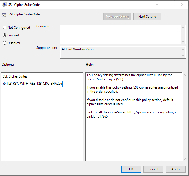
Task: Click the Comment box scroll-down arrow
Action: [183, 42]
